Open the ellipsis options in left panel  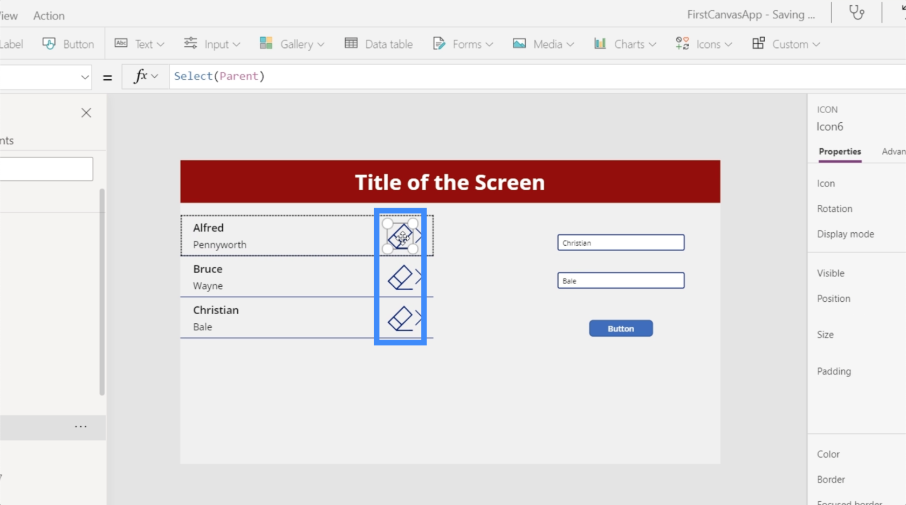(x=81, y=426)
